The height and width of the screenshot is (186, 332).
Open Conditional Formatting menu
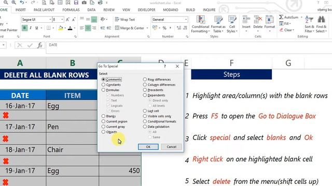click(x=200, y=24)
